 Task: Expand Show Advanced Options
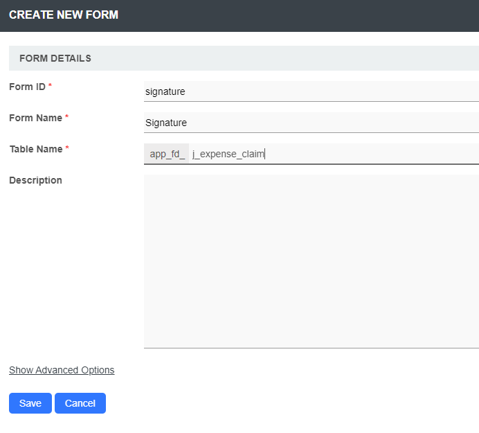tap(62, 370)
